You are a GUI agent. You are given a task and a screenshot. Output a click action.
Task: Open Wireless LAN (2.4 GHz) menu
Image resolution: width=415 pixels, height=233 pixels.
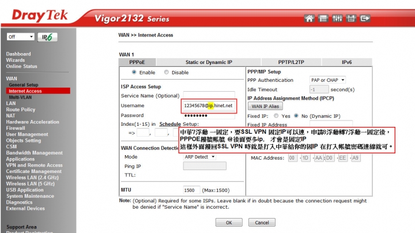click(x=32, y=178)
